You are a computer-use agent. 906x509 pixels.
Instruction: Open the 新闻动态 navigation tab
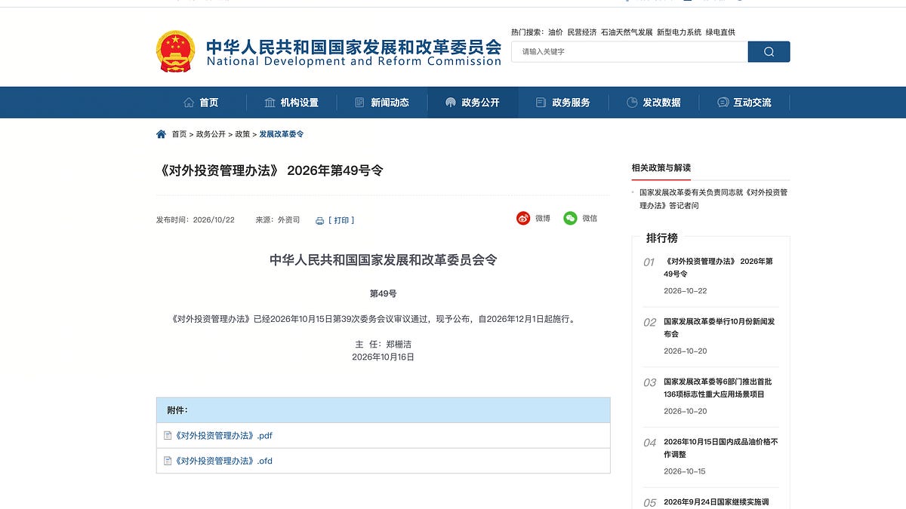coord(382,103)
